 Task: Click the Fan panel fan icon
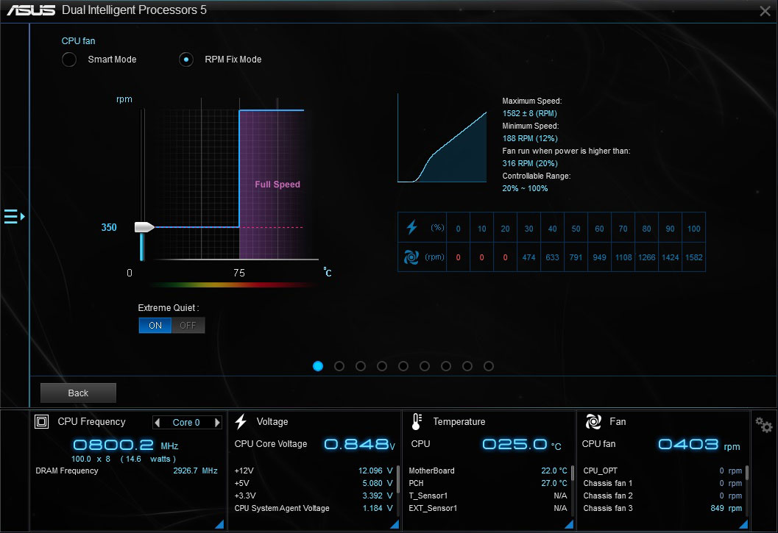(593, 421)
